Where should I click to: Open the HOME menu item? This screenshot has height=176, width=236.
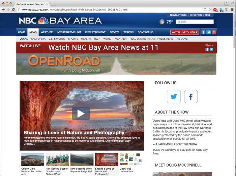(x=22, y=32)
